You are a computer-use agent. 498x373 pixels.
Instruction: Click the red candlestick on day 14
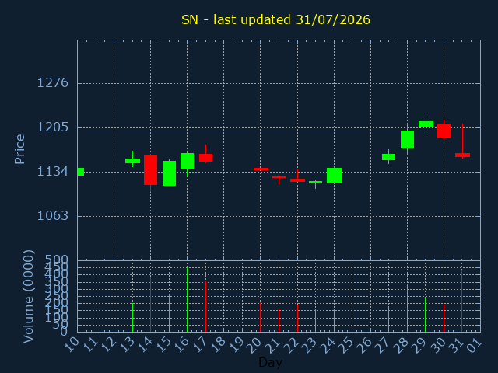[x=150, y=170]
